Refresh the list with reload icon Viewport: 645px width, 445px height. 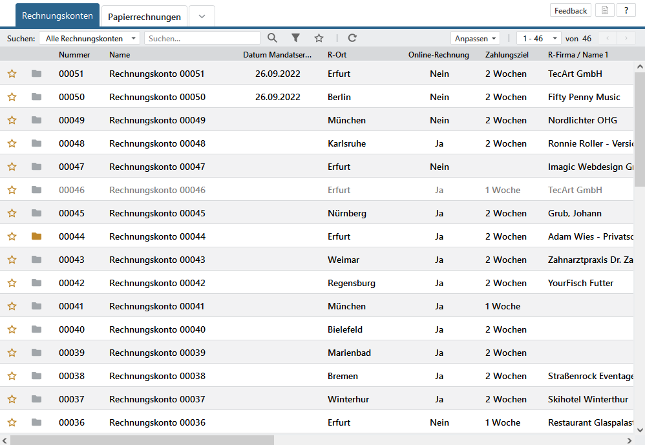(352, 38)
